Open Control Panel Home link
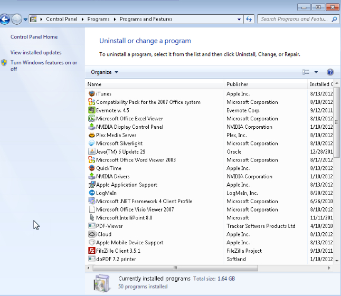This screenshot has width=341, height=296. (34, 37)
